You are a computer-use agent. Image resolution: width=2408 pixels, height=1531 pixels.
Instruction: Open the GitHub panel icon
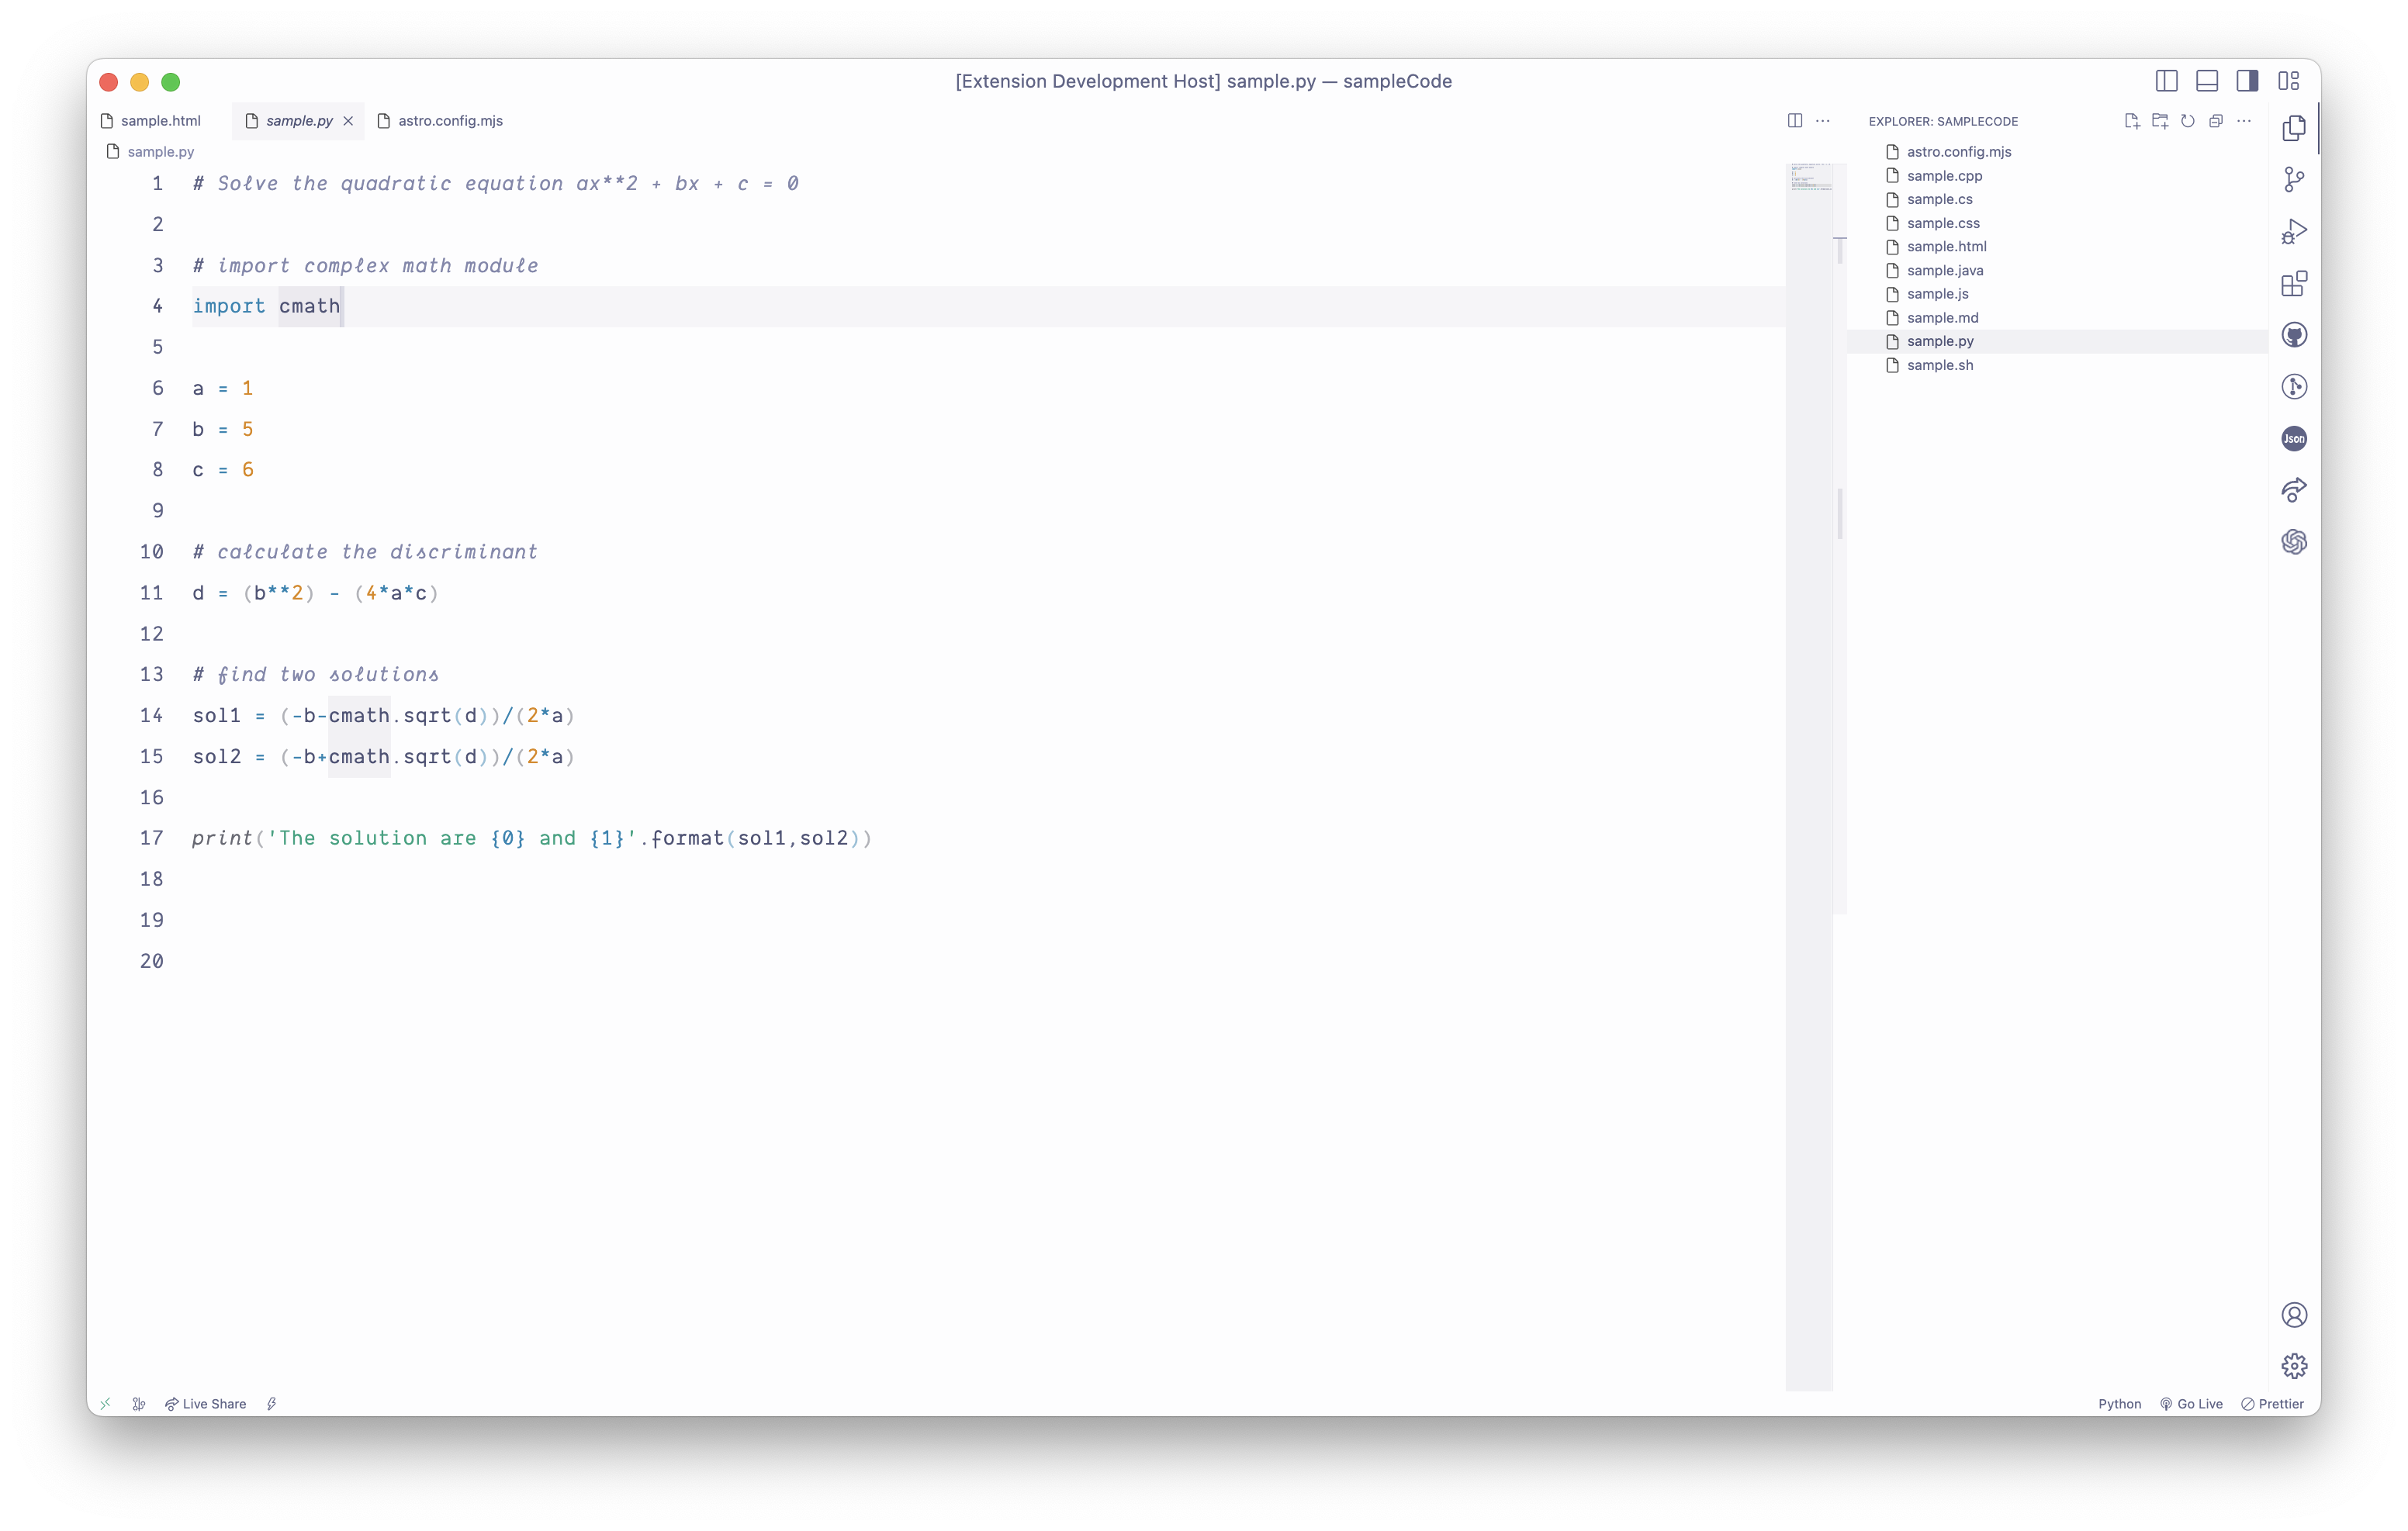(2294, 335)
